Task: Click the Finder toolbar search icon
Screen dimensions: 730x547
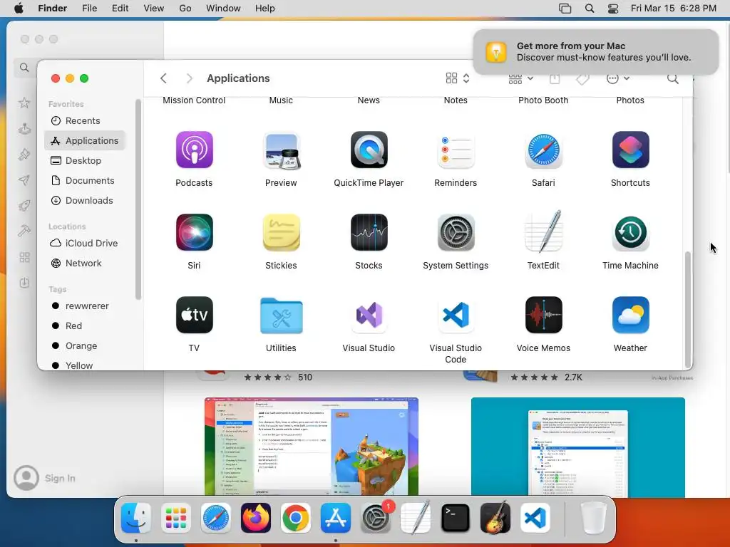Action: click(673, 78)
